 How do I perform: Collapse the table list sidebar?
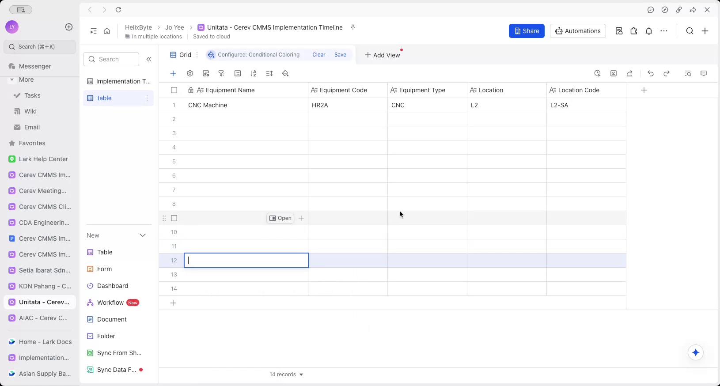(x=149, y=59)
